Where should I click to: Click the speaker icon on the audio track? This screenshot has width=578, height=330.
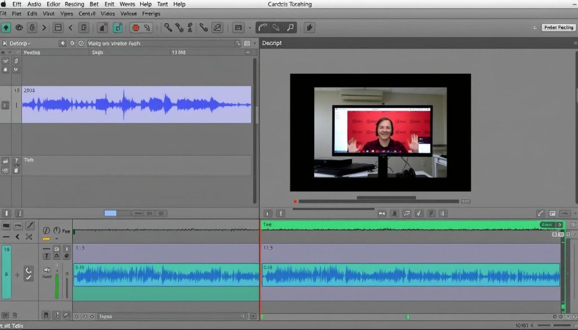coord(47,270)
